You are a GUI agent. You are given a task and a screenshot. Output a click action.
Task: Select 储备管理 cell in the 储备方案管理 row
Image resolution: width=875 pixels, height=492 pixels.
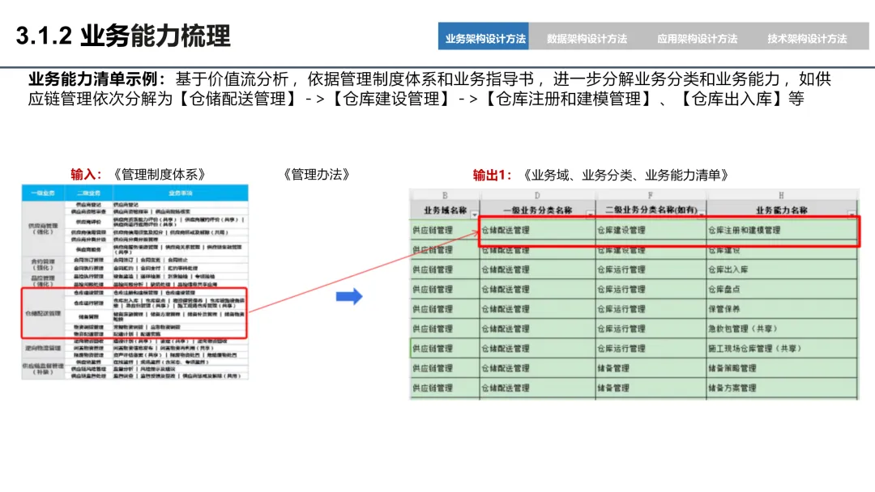coord(651,388)
